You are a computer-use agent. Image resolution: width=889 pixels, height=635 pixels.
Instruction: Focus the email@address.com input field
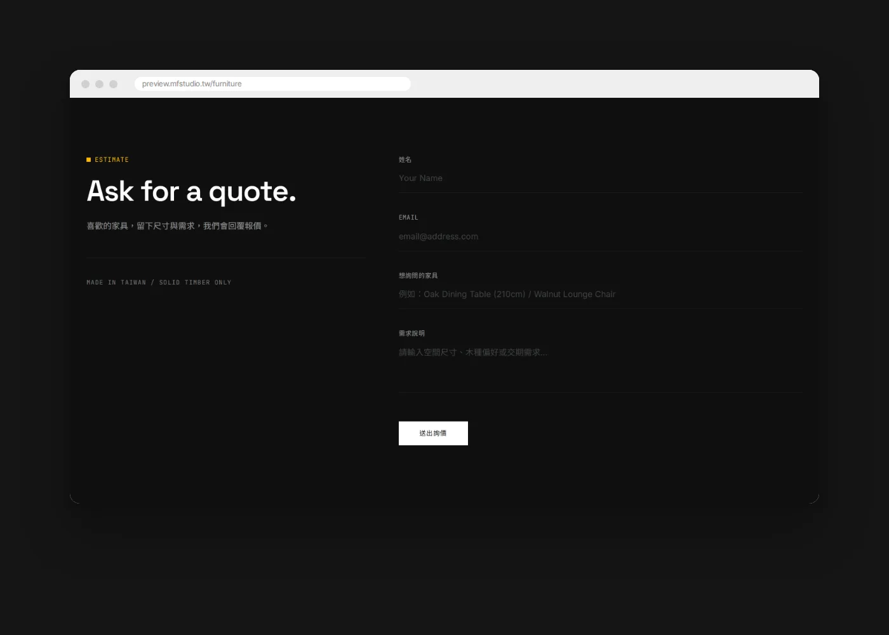[600, 237]
